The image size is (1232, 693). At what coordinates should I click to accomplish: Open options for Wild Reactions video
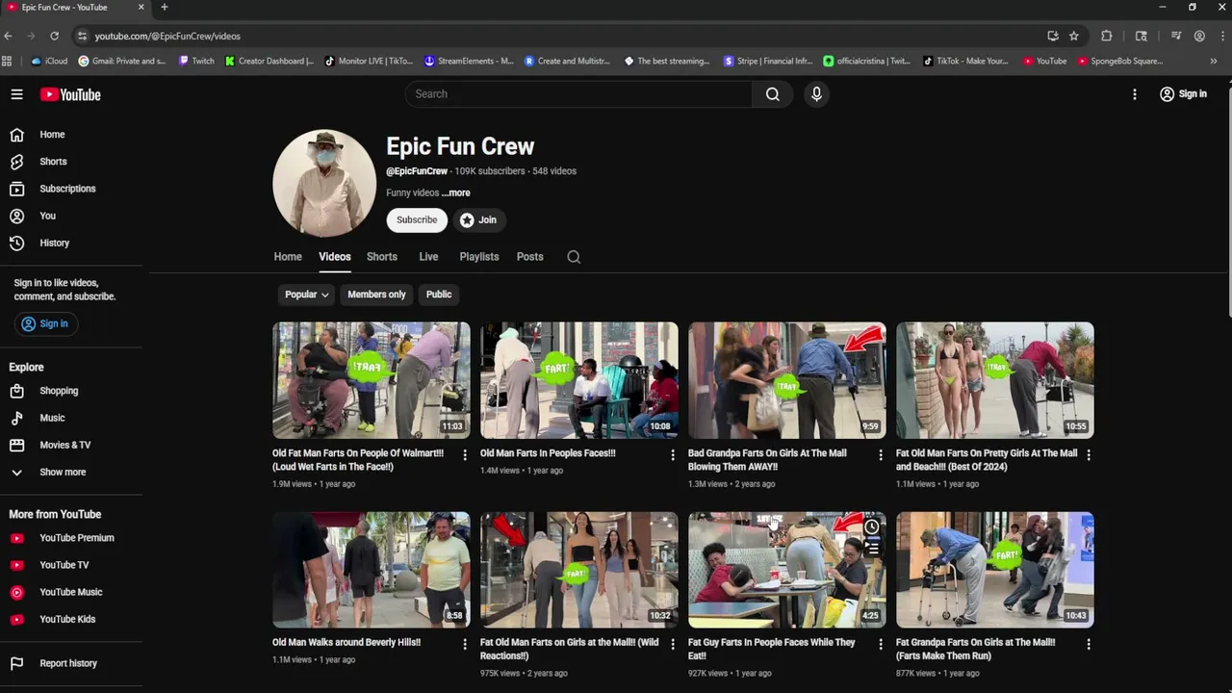click(673, 644)
